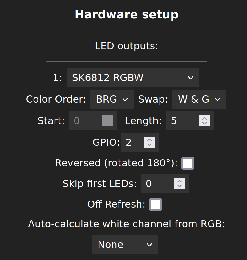This screenshot has width=247, height=260.
Task: Open the auto-calculate white channel dropdown
Action: [x=124, y=244]
